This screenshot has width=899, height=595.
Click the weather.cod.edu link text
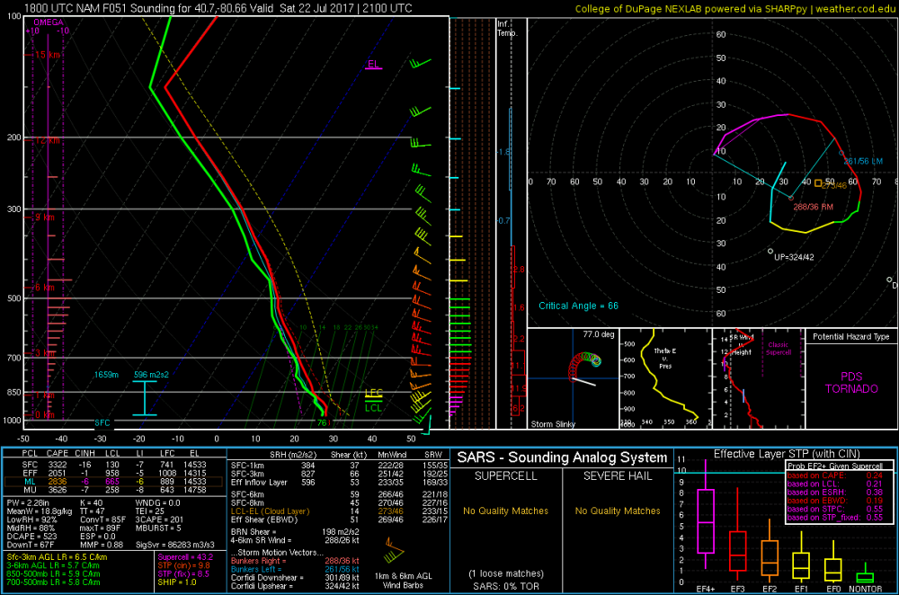pyautogui.click(x=855, y=9)
